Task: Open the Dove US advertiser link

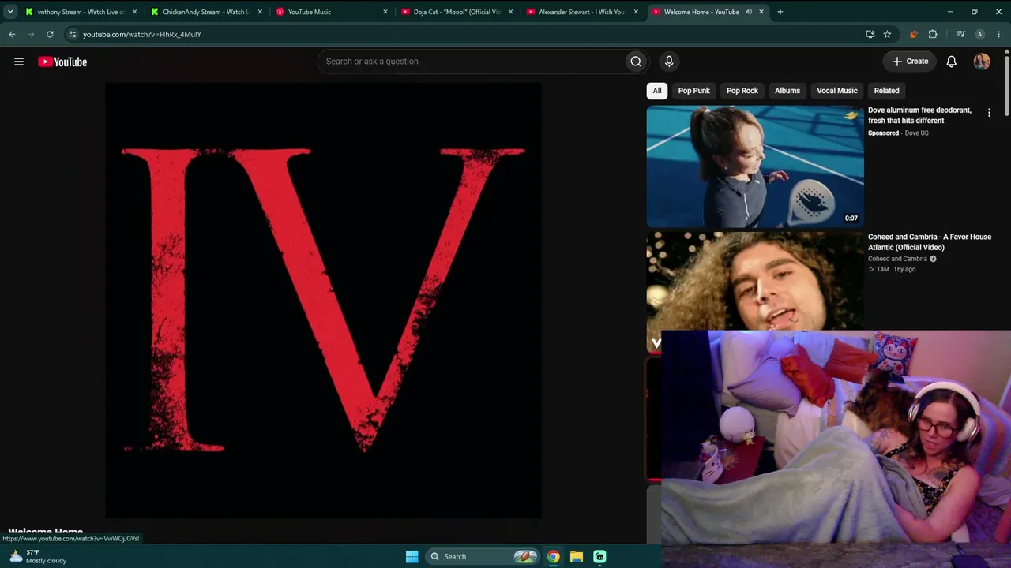Action: (x=916, y=133)
